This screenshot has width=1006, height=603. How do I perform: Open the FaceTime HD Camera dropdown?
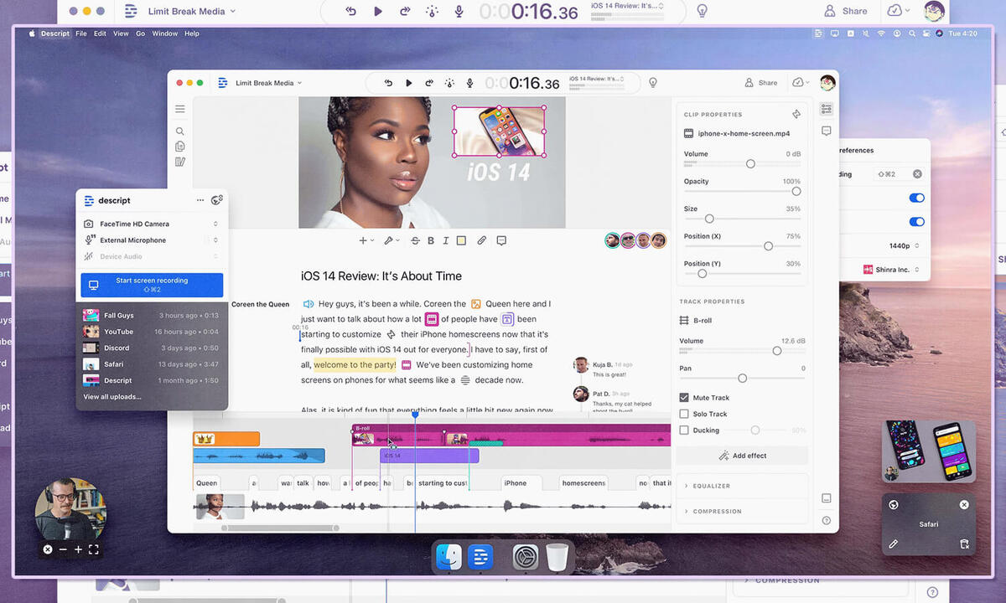click(x=151, y=224)
